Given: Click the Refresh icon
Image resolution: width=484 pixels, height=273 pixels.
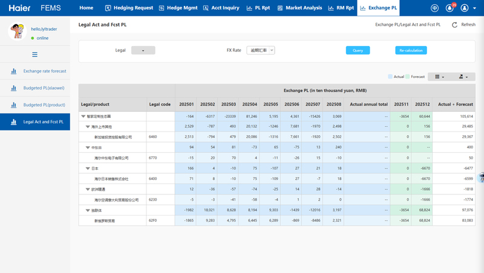Looking at the screenshot, I should pos(454,25).
